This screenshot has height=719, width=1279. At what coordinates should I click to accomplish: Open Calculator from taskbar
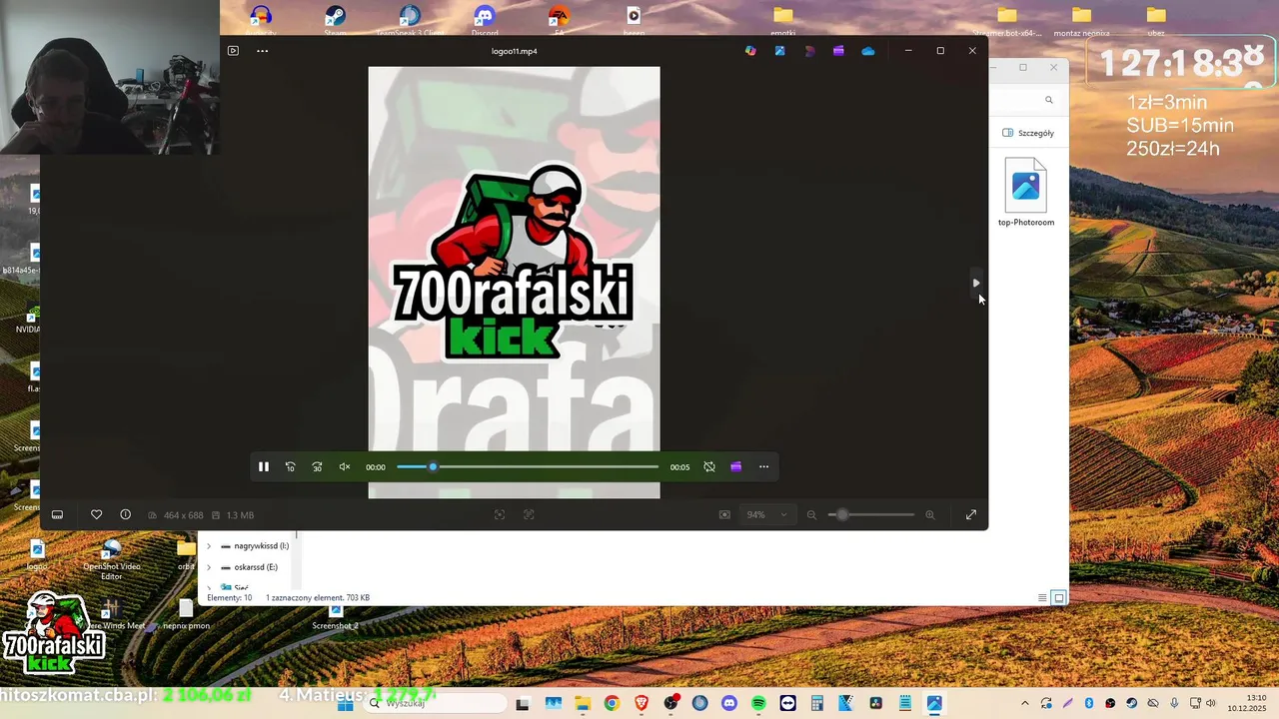tap(817, 704)
